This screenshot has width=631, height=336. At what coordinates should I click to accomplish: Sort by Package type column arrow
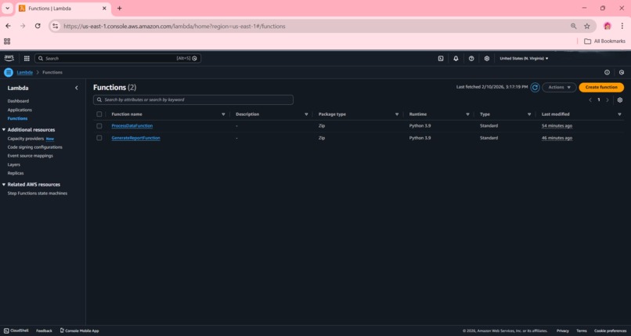(397, 114)
